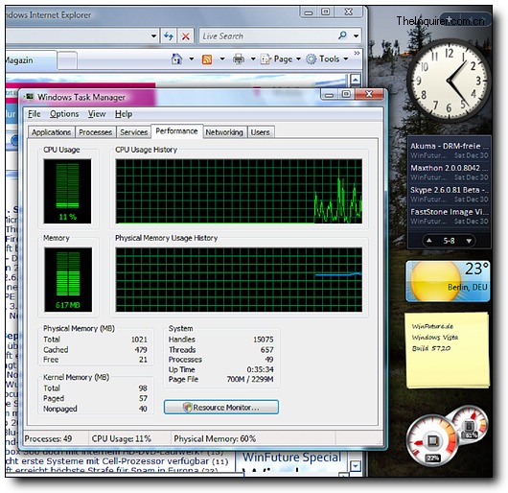This screenshot has width=508, height=493.
Task: Open the FastStone Image Vi... feed headline
Action: coord(449,212)
